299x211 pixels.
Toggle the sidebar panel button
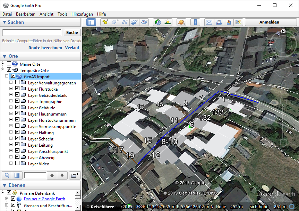coord(91,22)
